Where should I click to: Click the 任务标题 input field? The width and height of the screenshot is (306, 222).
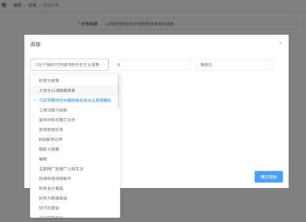[x=199, y=24]
